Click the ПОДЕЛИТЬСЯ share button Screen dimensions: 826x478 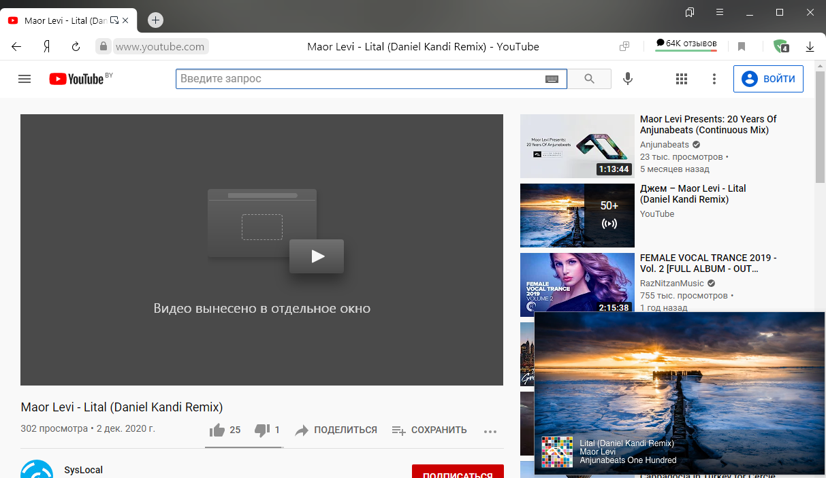pos(336,430)
